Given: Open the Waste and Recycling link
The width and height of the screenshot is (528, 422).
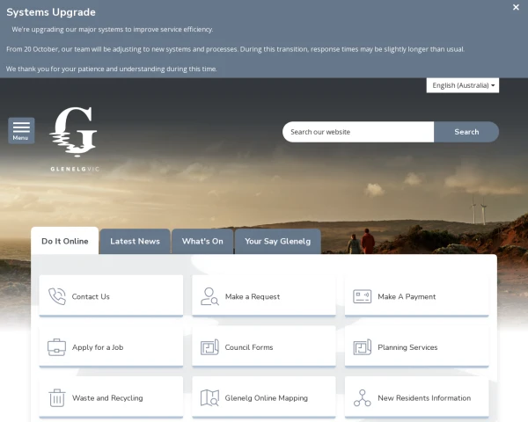Looking at the screenshot, I should pos(111,397).
